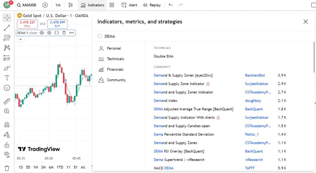The height and width of the screenshot is (173, 316).
Task: Toggle DEMA indicator visibility eye
Action: [x=42, y=33]
